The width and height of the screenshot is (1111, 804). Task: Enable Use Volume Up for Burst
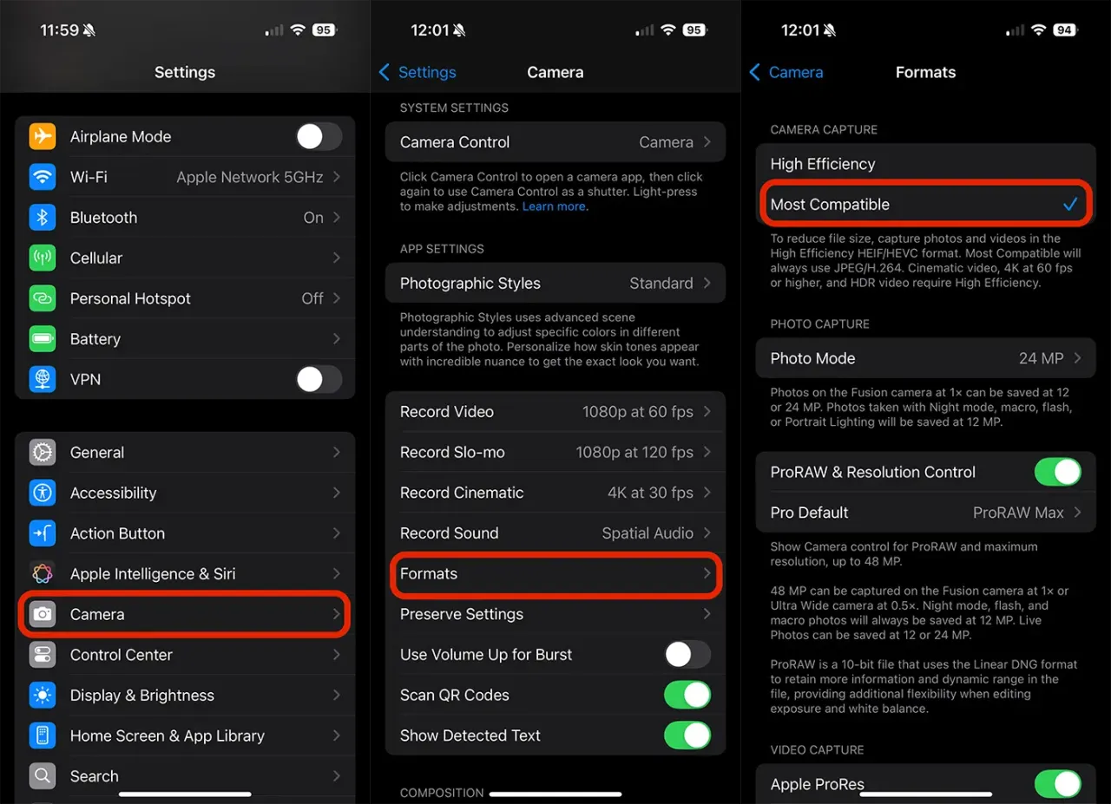click(687, 655)
